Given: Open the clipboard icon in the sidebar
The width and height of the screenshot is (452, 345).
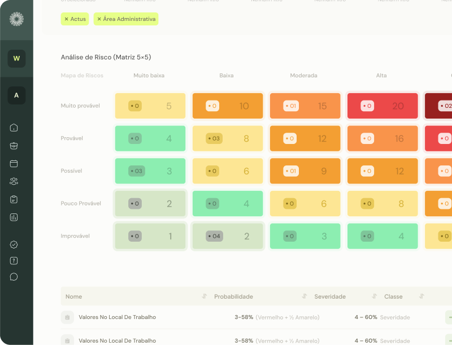Looking at the screenshot, I should [14, 199].
